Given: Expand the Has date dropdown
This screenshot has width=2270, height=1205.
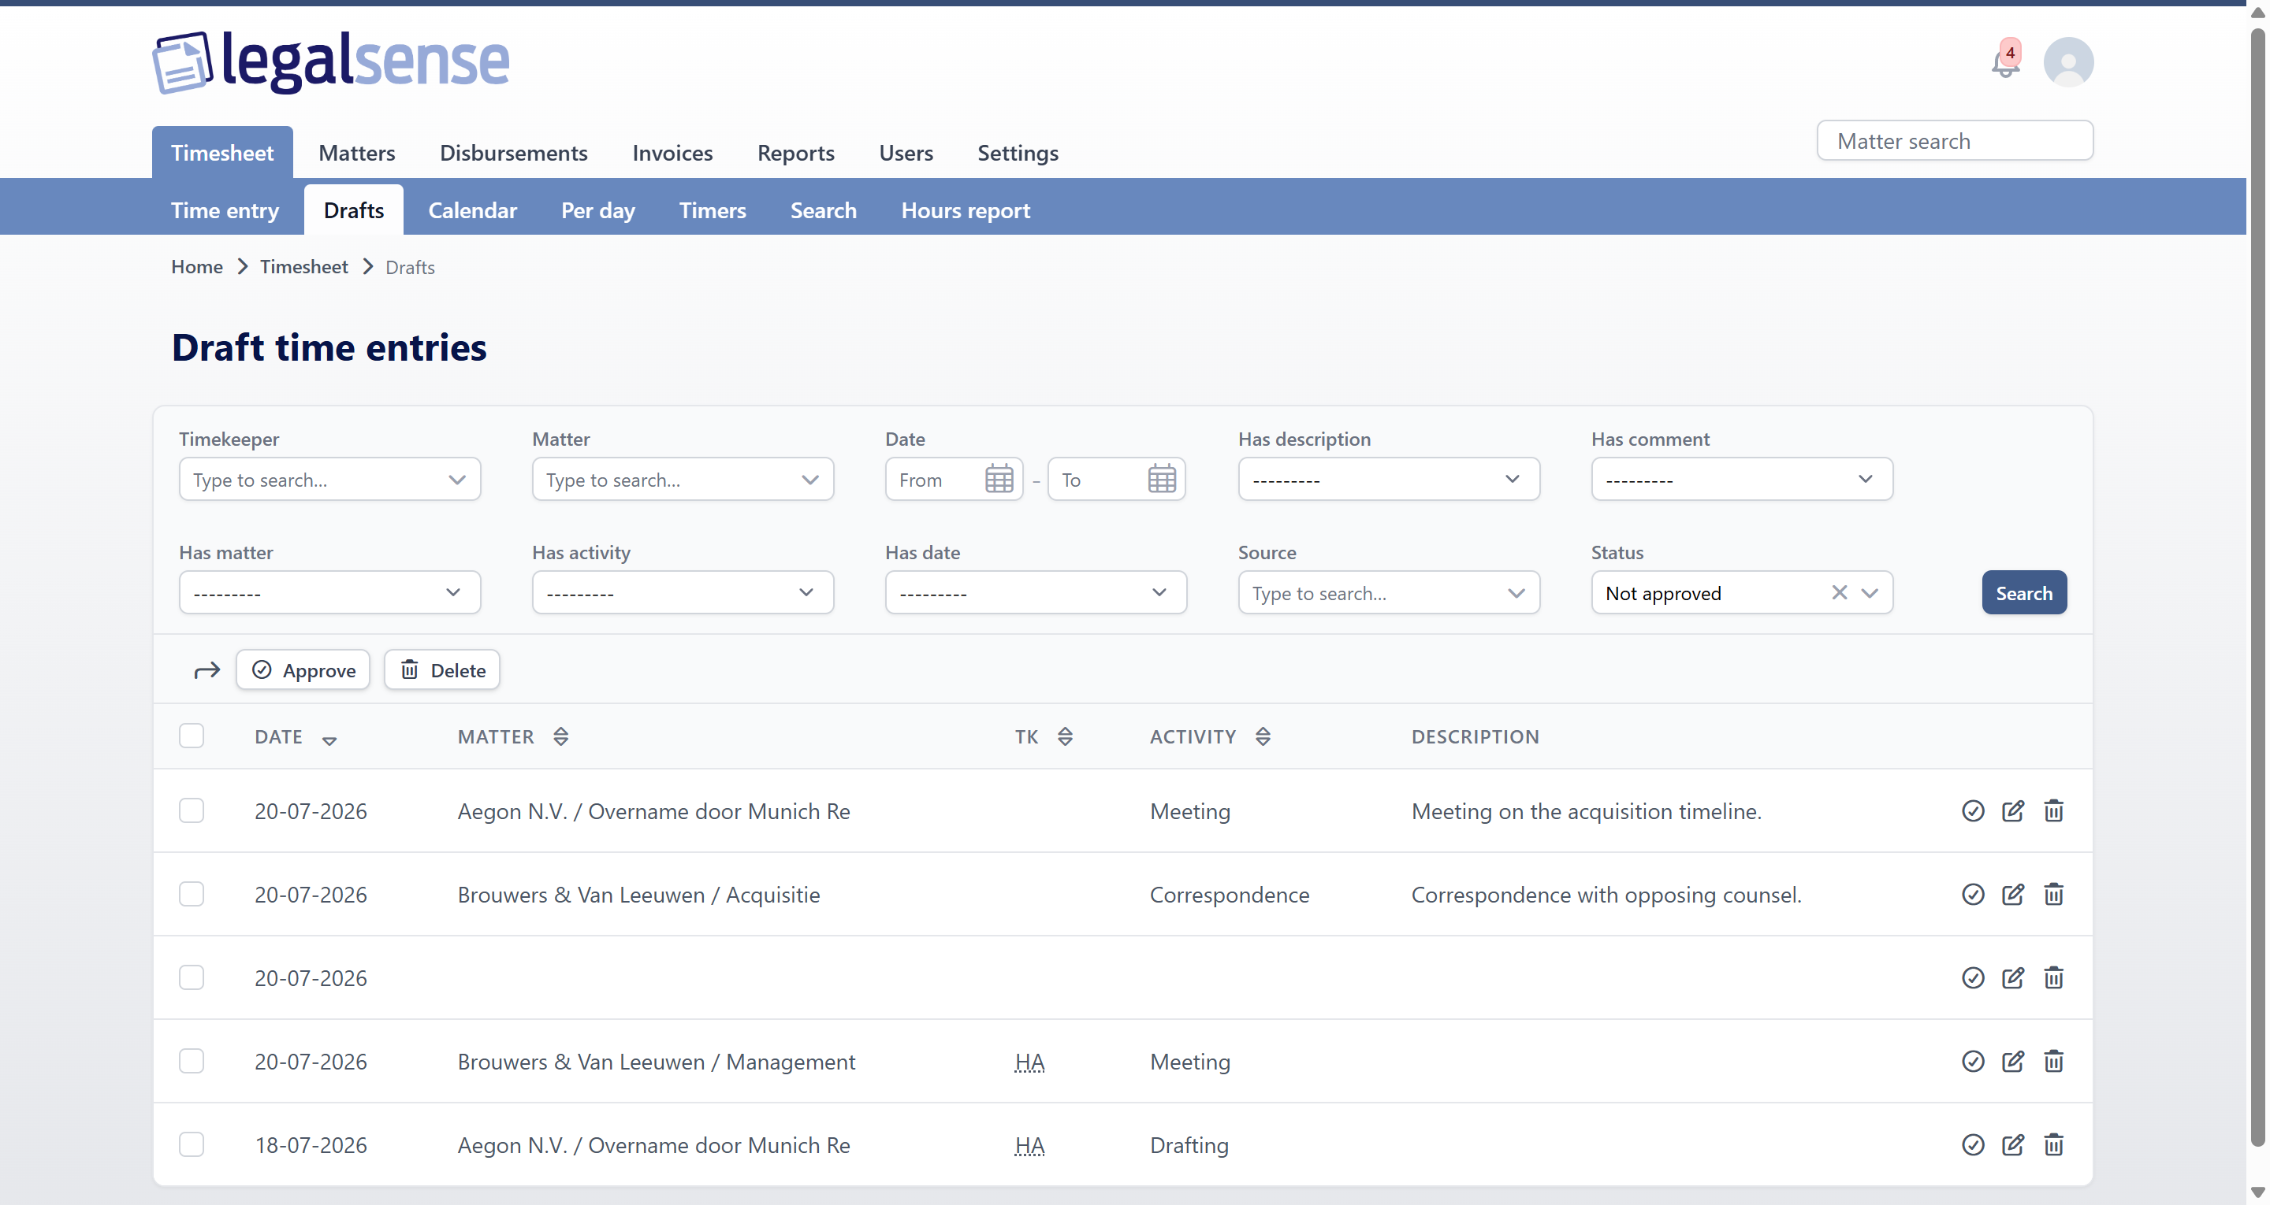Looking at the screenshot, I should click(1036, 593).
